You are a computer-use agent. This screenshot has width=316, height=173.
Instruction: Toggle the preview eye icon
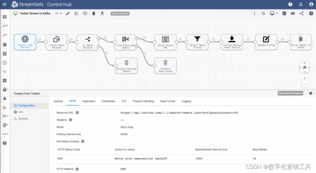pos(293,14)
